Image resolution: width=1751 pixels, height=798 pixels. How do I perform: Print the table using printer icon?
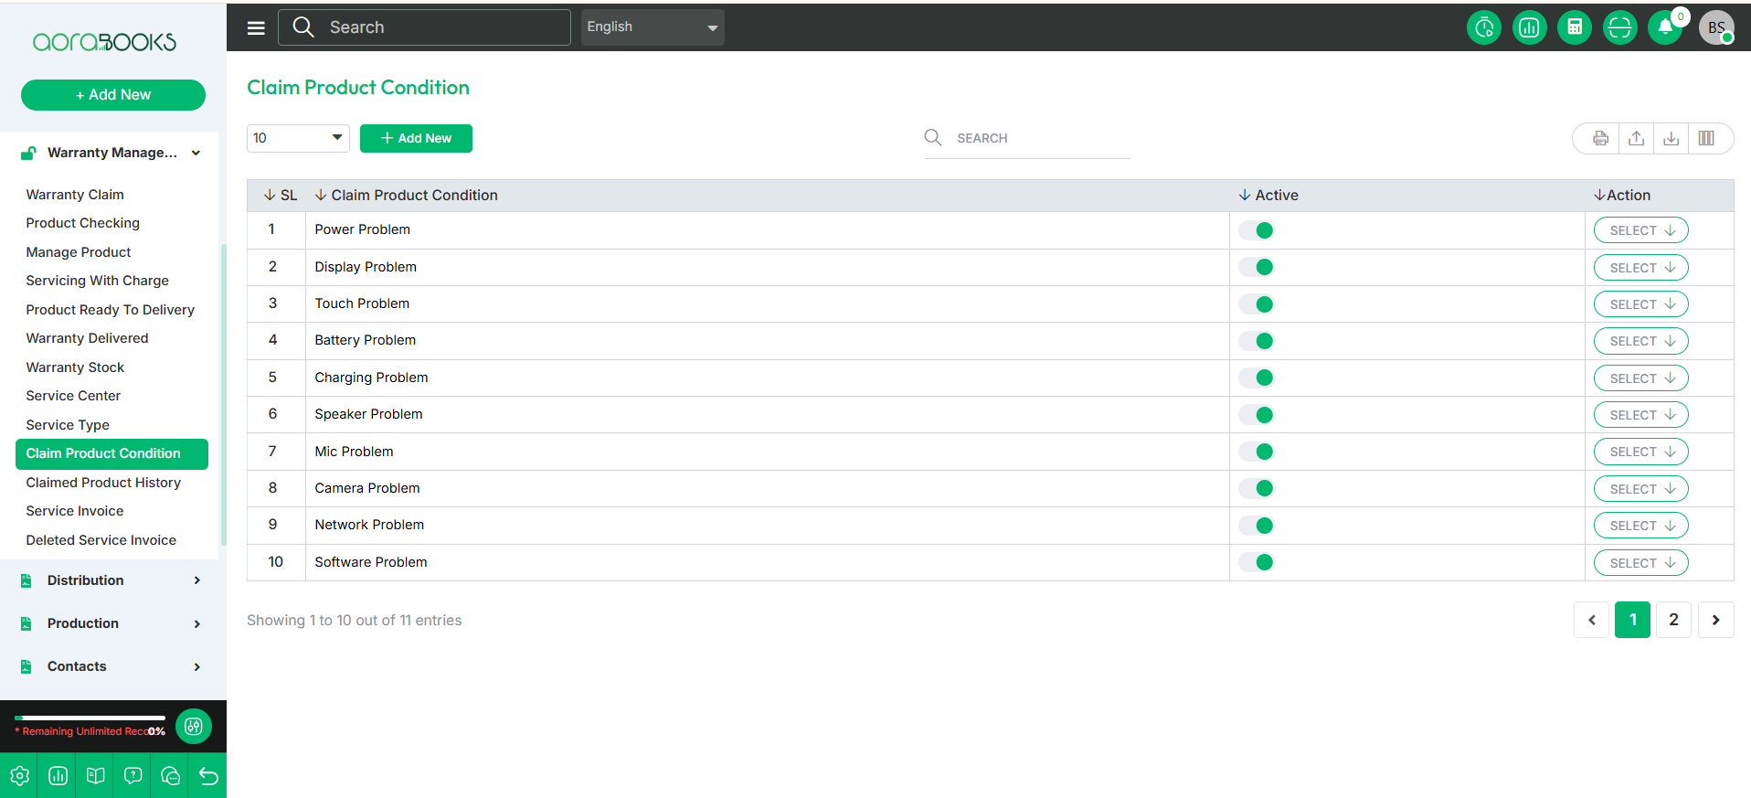pyautogui.click(x=1600, y=138)
